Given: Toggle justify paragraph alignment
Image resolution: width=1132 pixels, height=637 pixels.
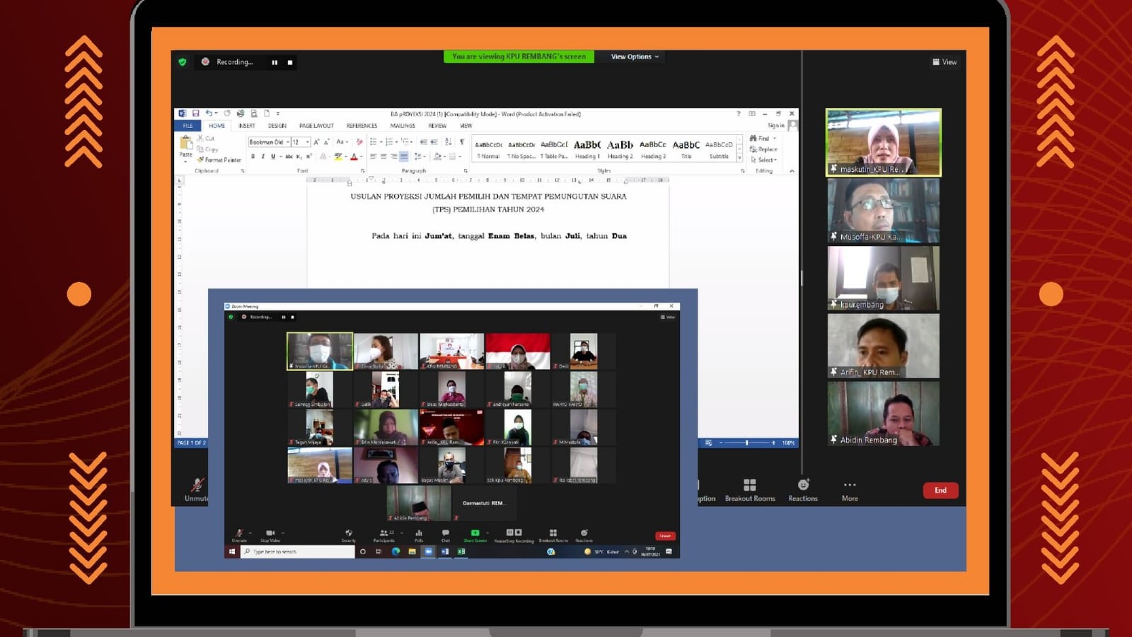Looking at the screenshot, I should [x=403, y=156].
